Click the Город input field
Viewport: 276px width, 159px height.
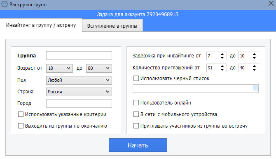click(x=79, y=103)
